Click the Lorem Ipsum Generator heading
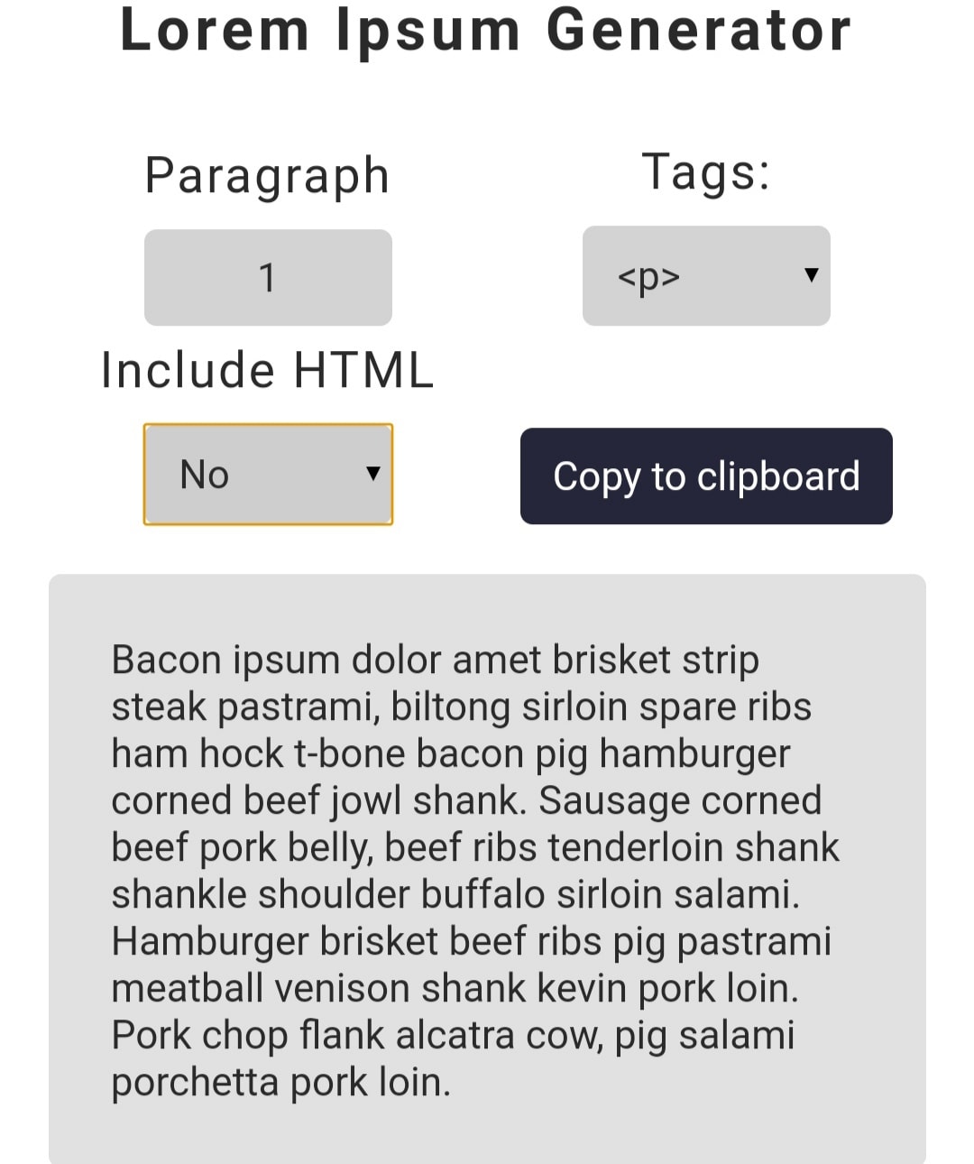The image size is (974, 1164). pos(485,31)
